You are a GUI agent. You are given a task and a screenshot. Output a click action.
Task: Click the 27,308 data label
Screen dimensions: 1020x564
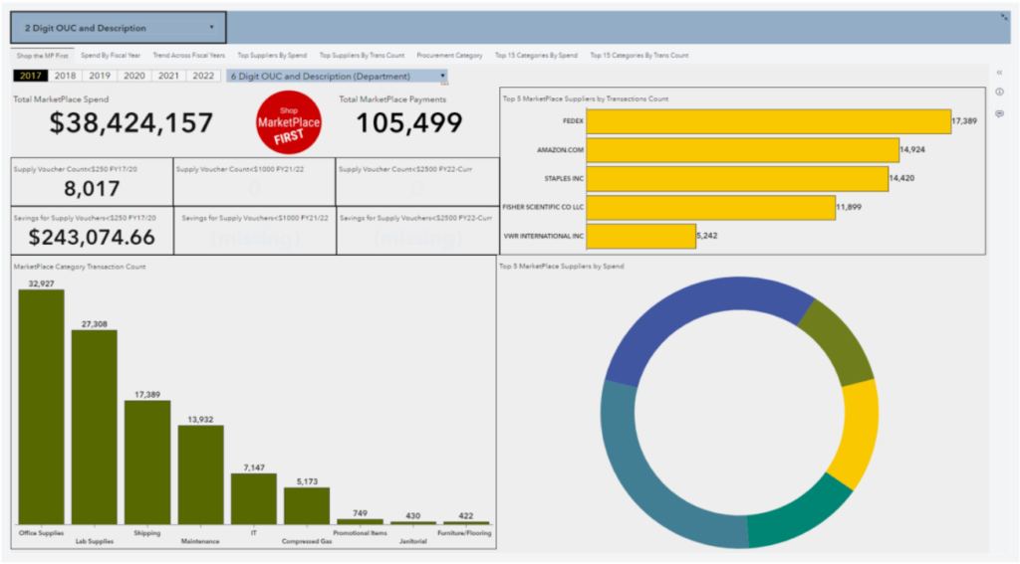[x=95, y=324]
